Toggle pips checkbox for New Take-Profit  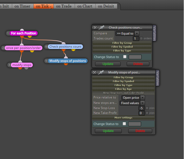[x=147, y=113]
